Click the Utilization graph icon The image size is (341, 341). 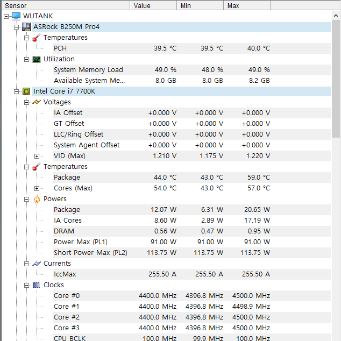(37, 59)
